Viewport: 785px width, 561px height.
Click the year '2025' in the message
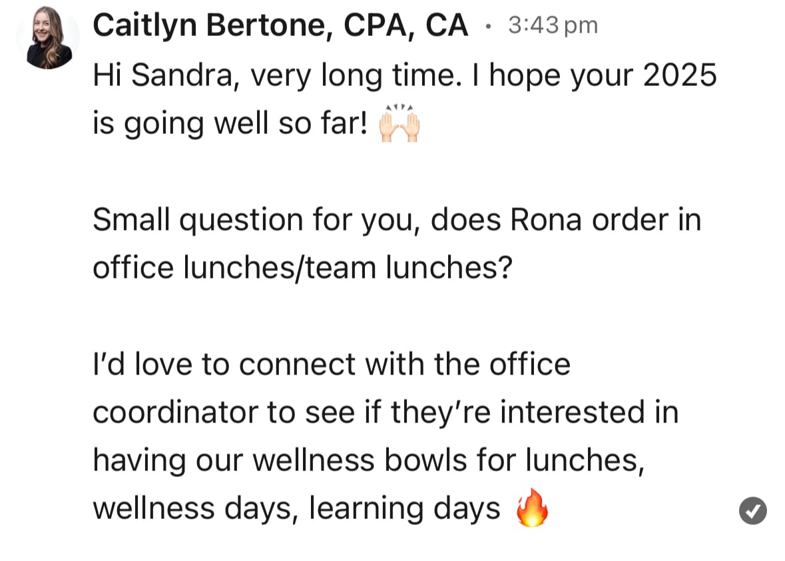coord(680,76)
